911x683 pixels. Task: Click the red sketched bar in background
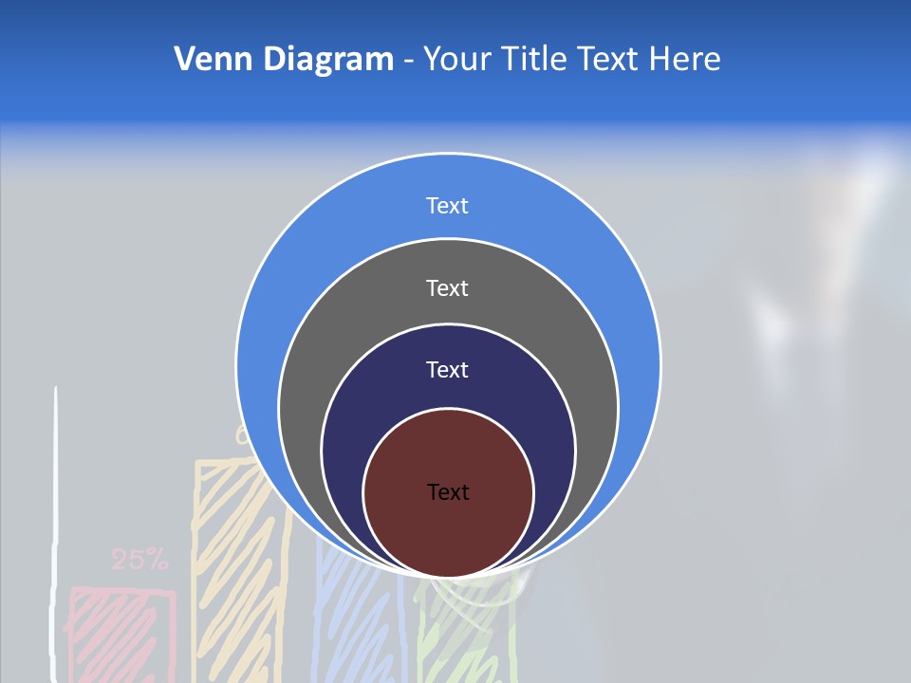tap(121, 634)
